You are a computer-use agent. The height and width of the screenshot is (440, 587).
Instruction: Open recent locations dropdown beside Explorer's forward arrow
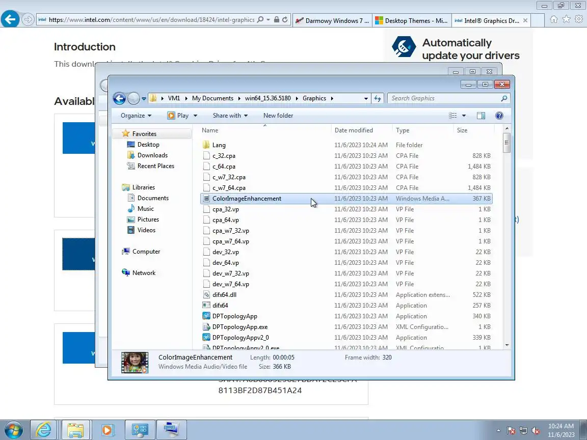click(144, 99)
